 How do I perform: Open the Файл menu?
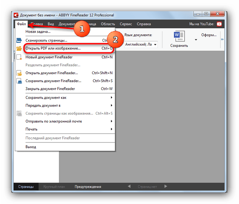point(21,24)
